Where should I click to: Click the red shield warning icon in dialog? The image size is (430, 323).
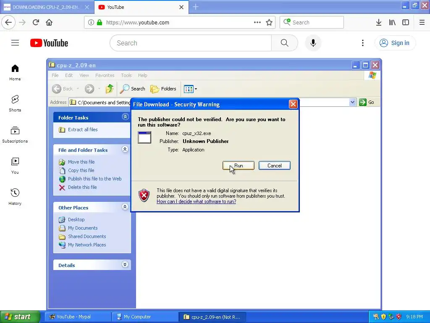tap(144, 195)
